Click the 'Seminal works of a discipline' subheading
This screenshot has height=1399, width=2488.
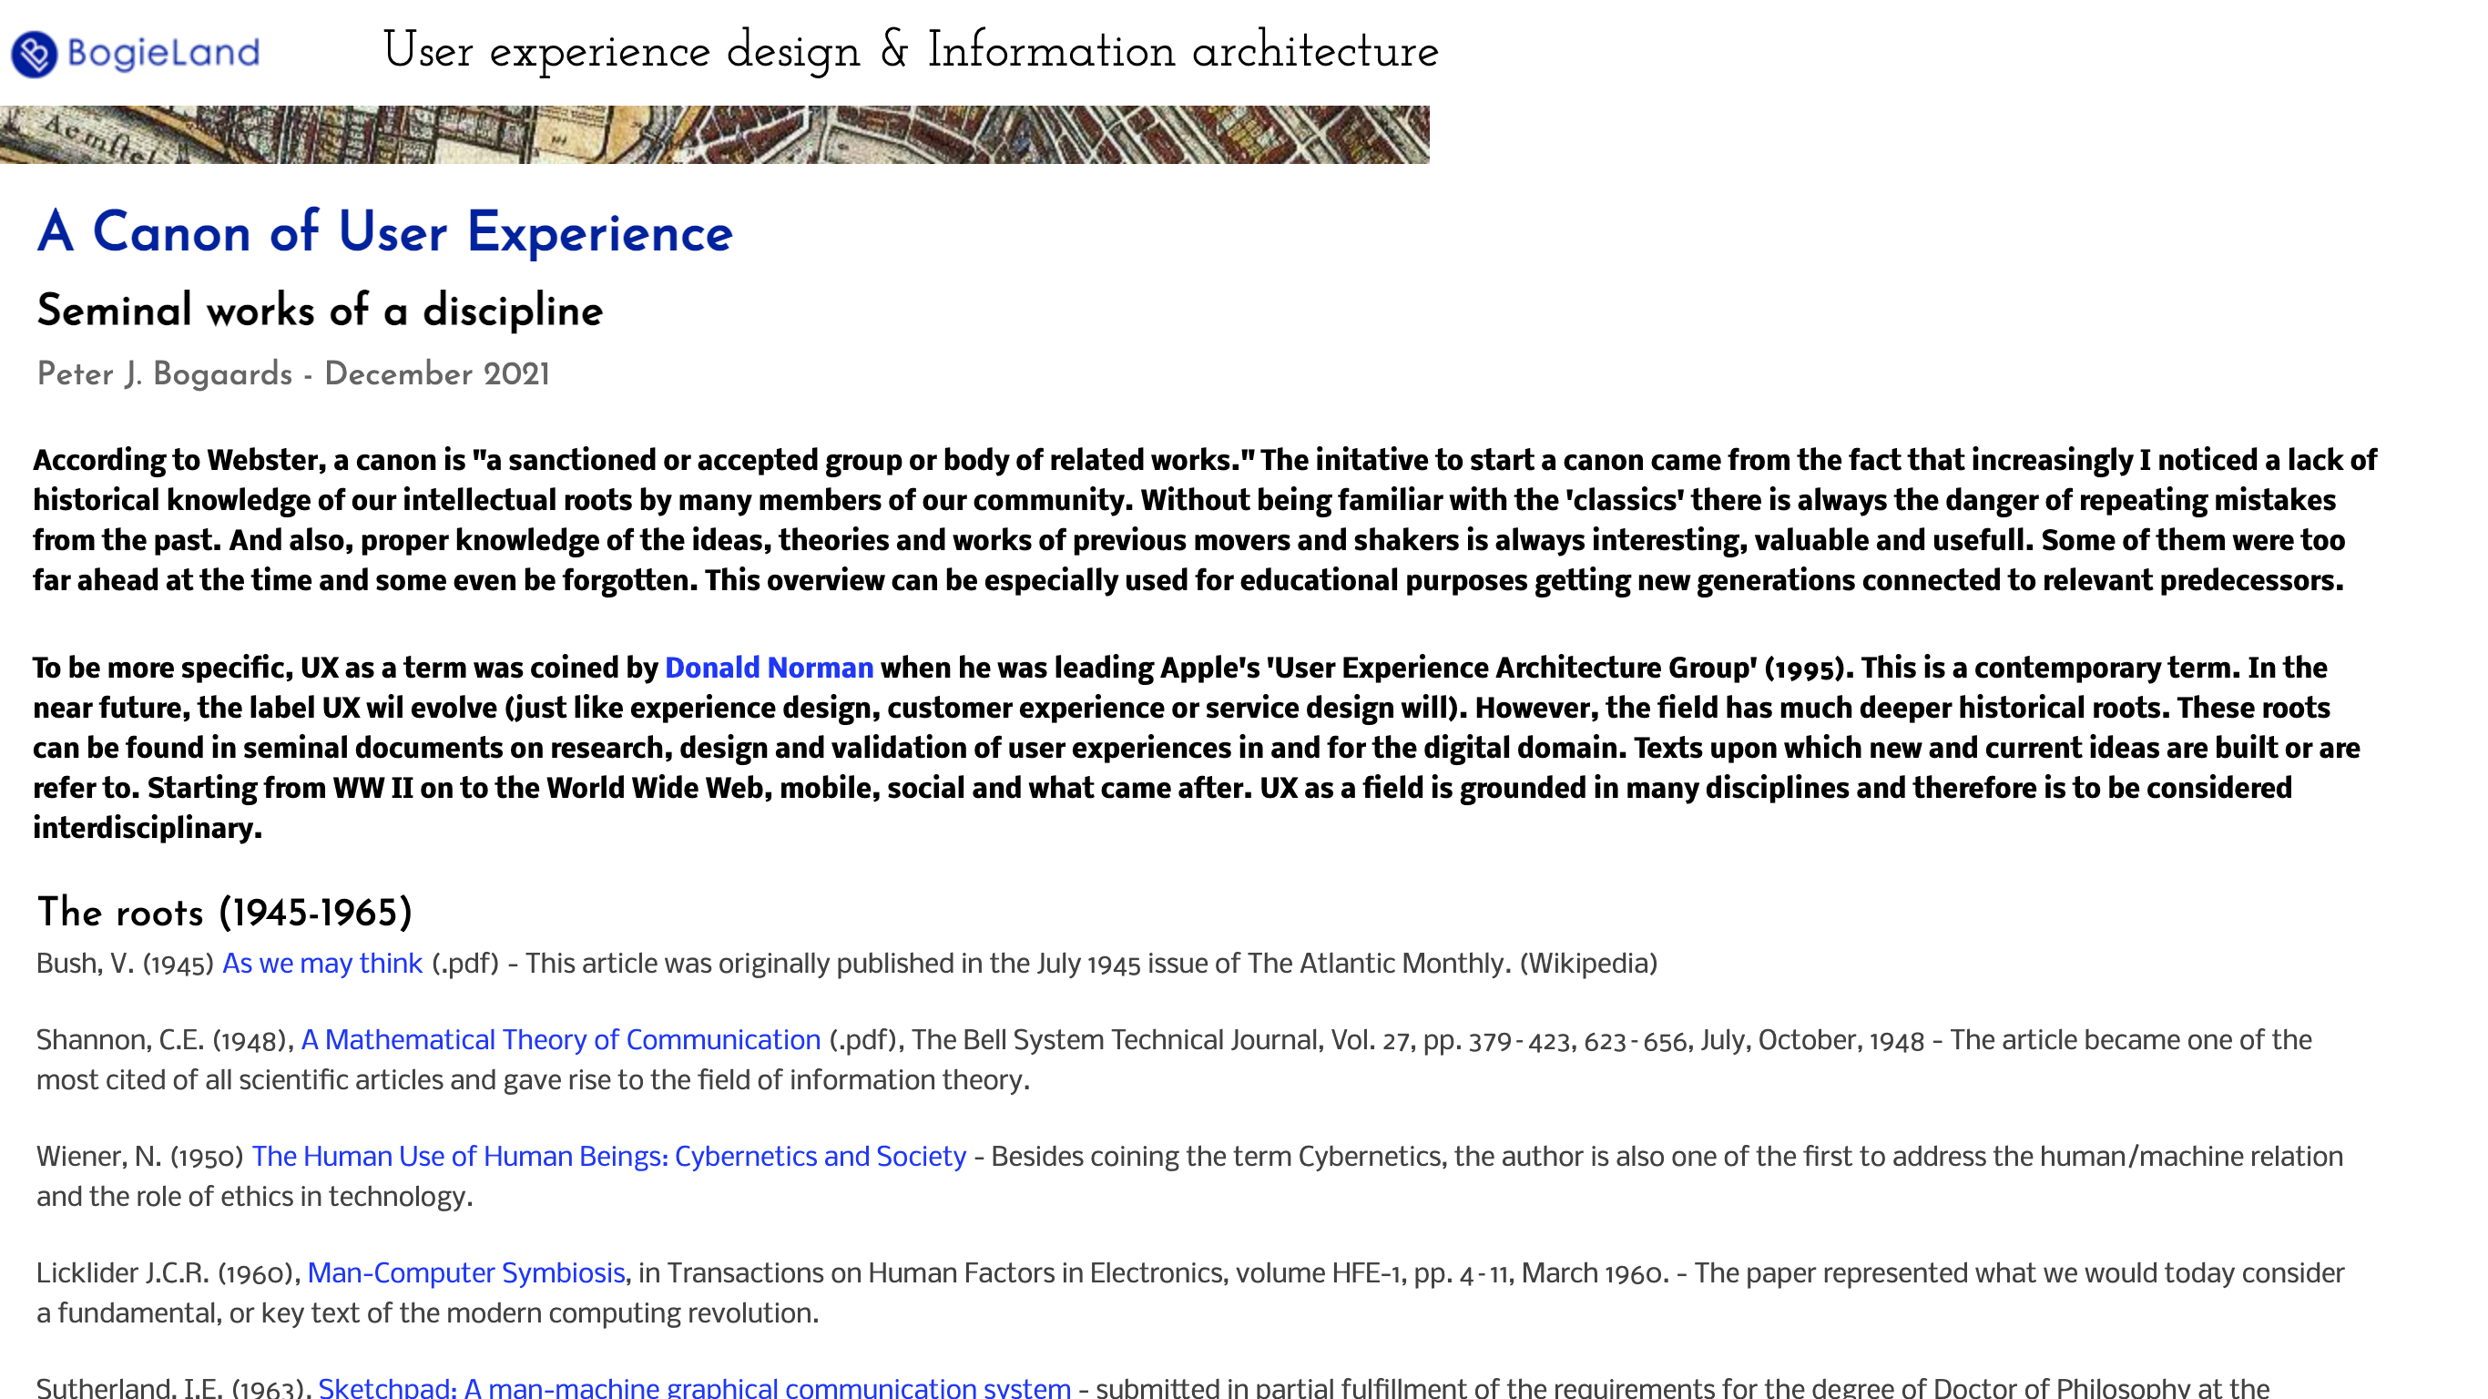(x=320, y=311)
